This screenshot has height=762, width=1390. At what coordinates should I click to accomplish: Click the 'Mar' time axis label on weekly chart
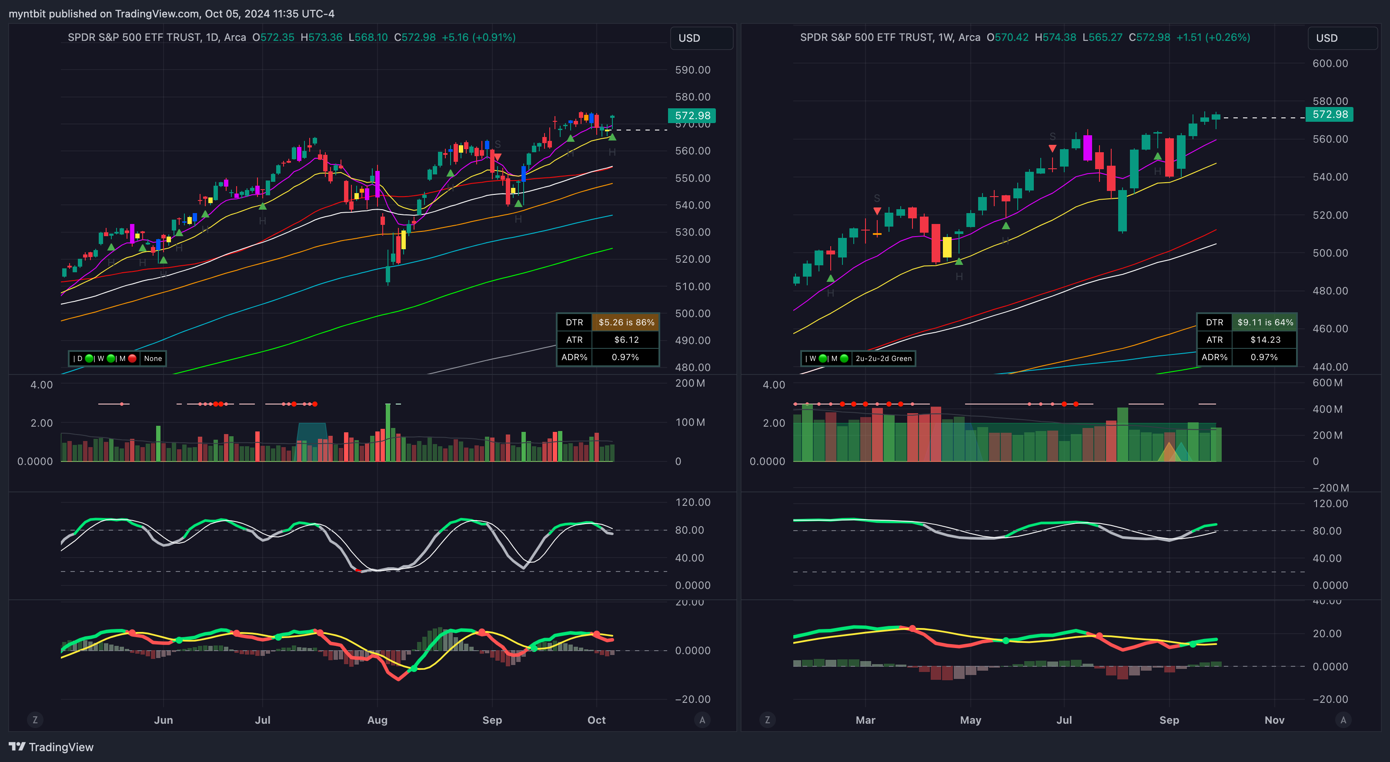click(865, 720)
